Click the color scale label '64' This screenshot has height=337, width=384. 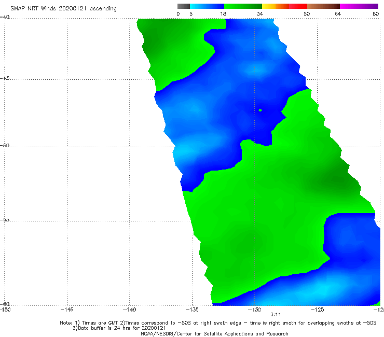point(338,13)
